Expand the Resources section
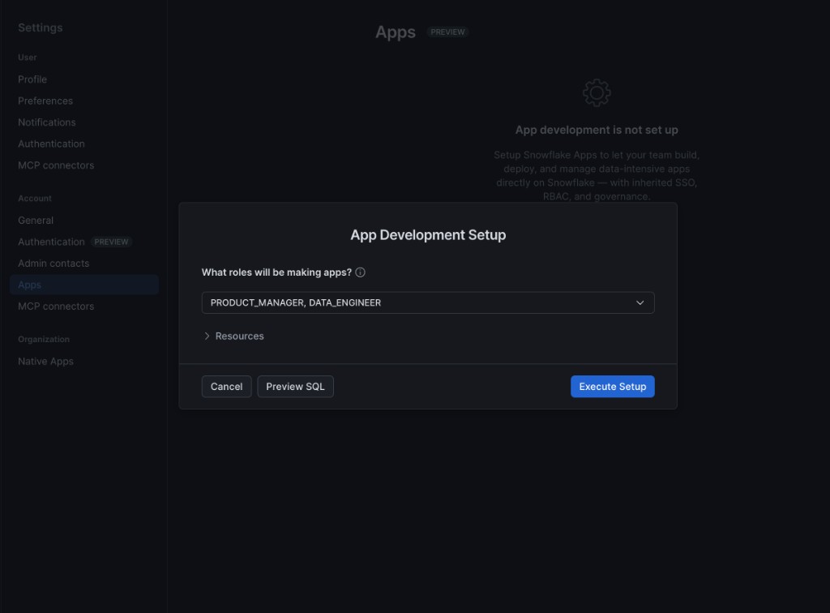830x613 pixels. coord(233,337)
